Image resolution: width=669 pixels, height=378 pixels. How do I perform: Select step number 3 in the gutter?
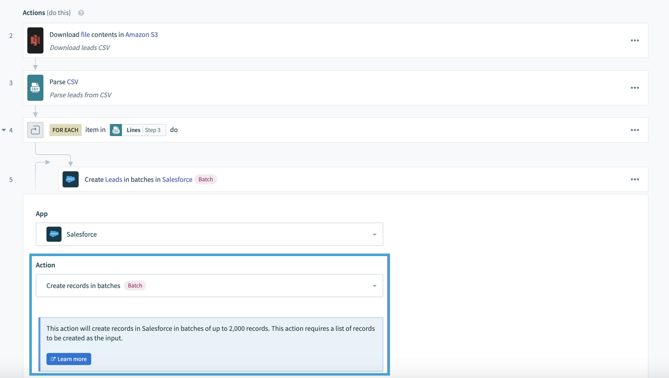(x=11, y=83)
